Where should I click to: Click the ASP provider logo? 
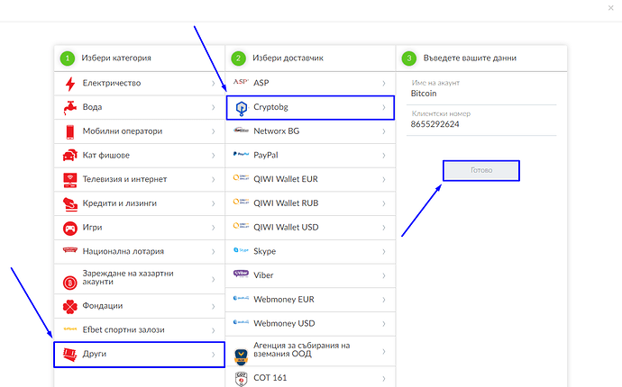tap(241, 82)
